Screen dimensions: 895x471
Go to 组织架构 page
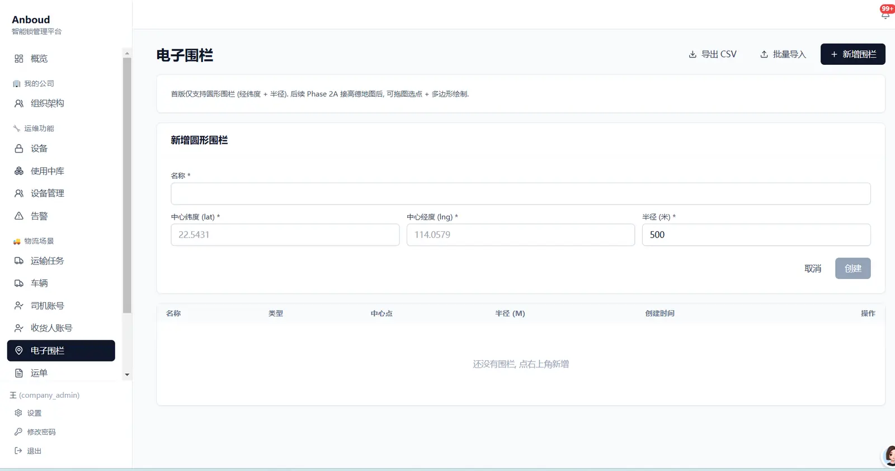tap(61, 103)
